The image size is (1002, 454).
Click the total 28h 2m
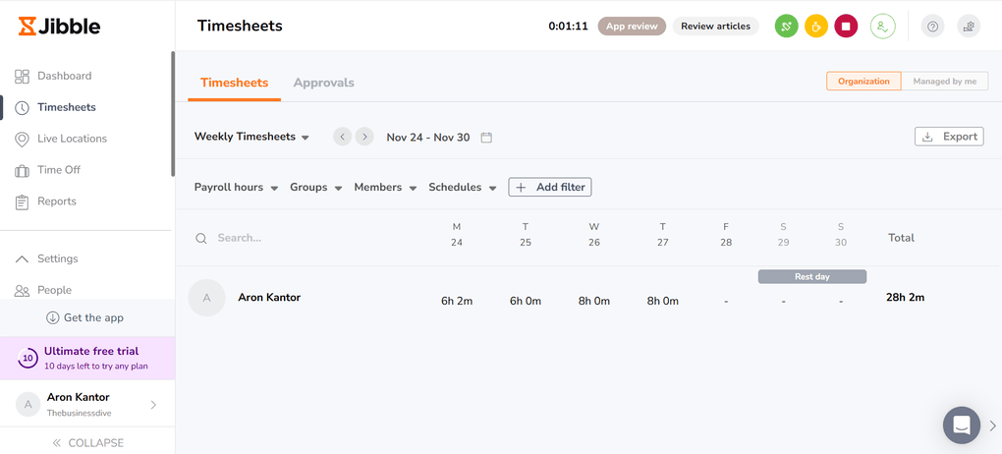(x=906, y=298)
